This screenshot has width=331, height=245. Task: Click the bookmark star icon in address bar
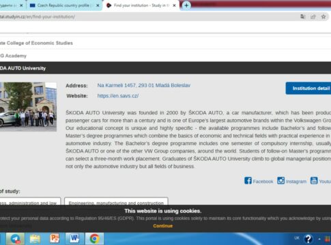point(323,17)
